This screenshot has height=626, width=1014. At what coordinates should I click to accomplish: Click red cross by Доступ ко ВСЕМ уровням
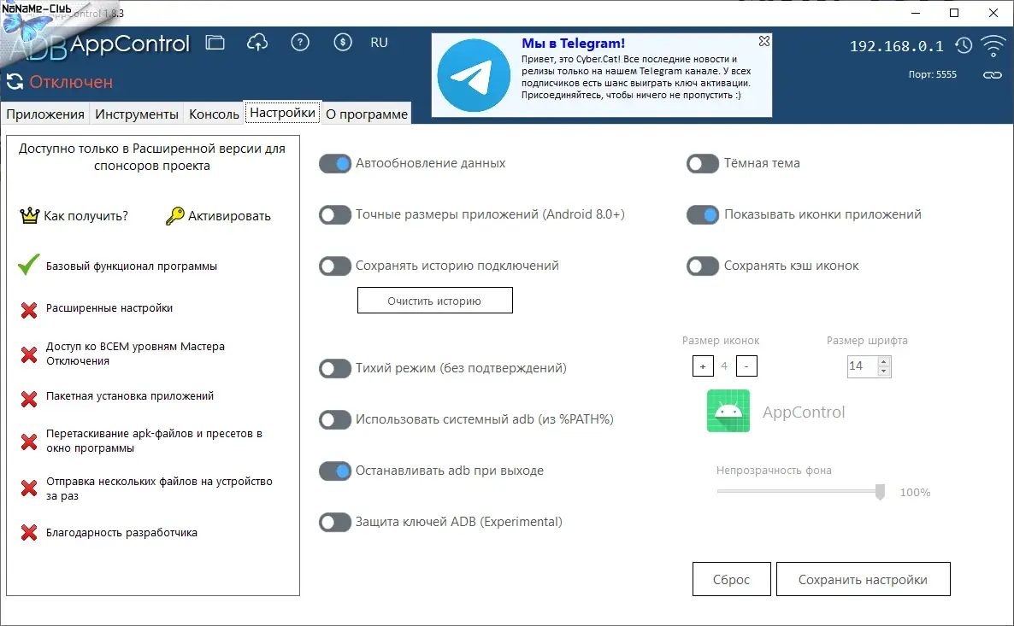28,354
